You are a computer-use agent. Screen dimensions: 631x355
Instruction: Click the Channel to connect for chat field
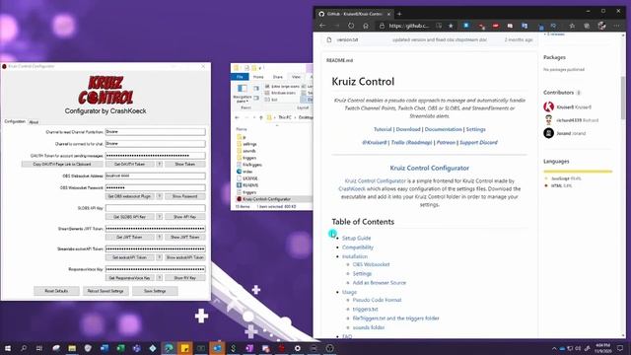tap(156, 144)
